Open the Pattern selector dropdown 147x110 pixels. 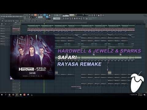pos(57,18)
